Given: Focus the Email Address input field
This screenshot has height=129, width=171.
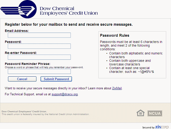Looking at the screenshot, I should 39,35.
